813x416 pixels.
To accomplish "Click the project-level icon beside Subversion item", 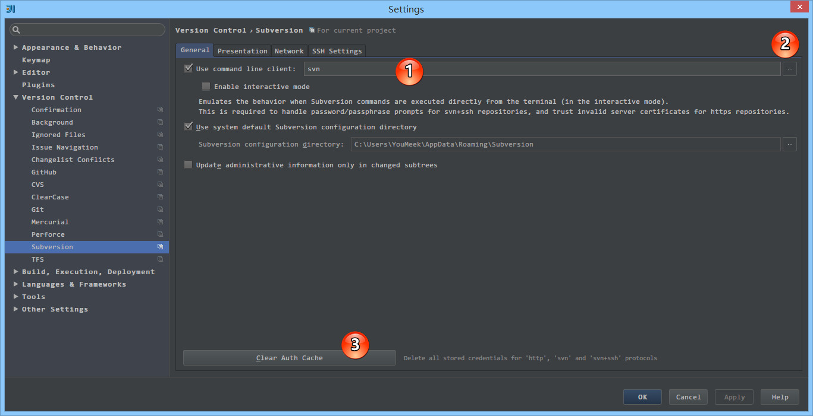I will [160, 247].
